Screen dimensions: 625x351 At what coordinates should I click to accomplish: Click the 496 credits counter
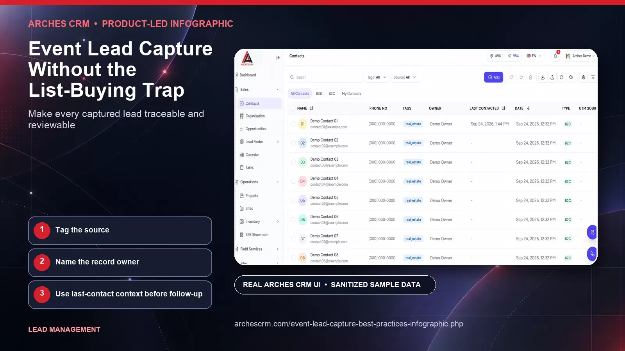coord(495,56)
